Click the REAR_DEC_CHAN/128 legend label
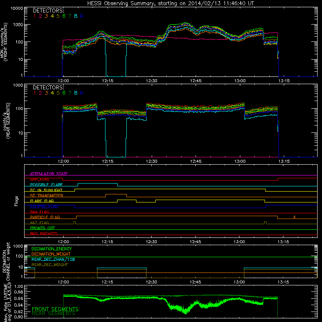 point(53,259)
